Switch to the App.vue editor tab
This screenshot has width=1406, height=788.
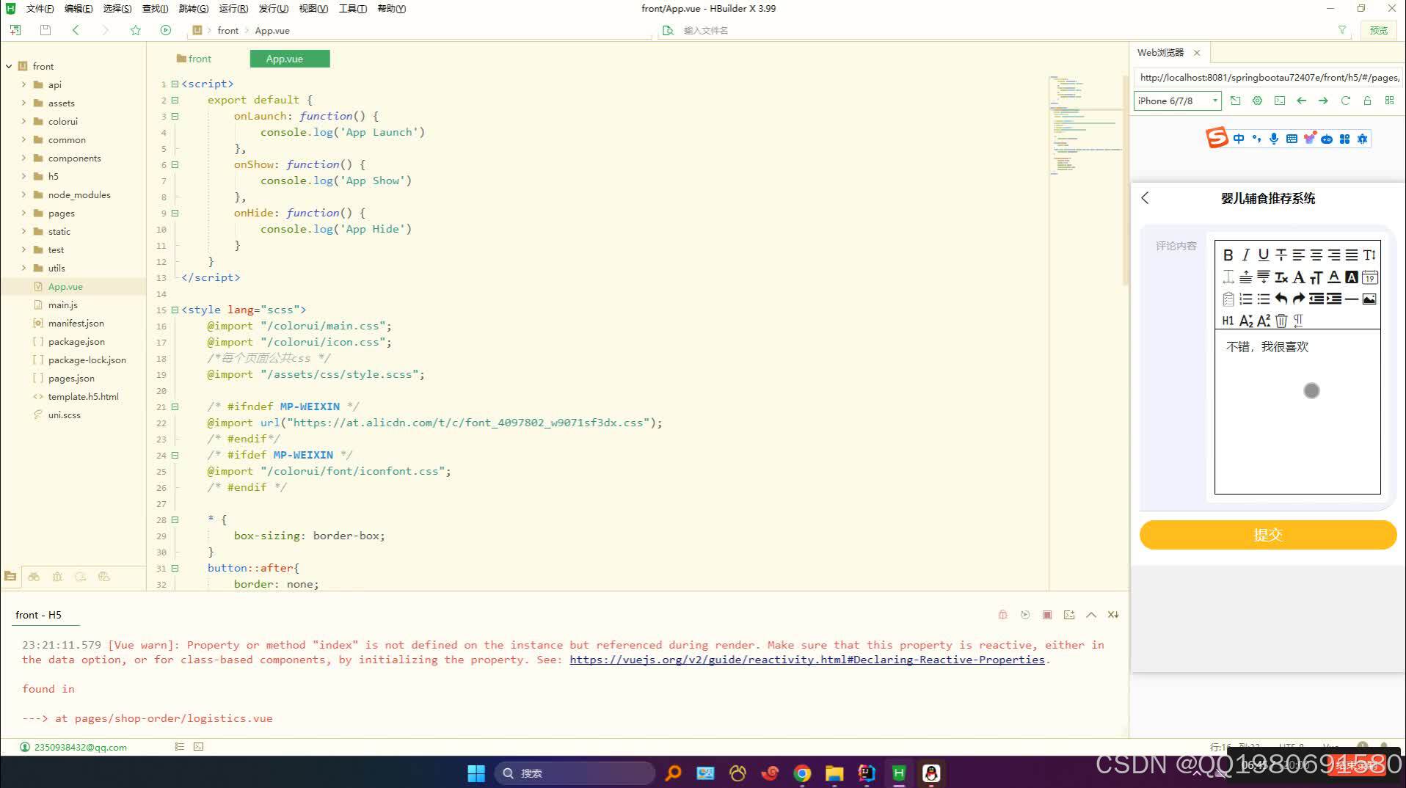[290, 59]
